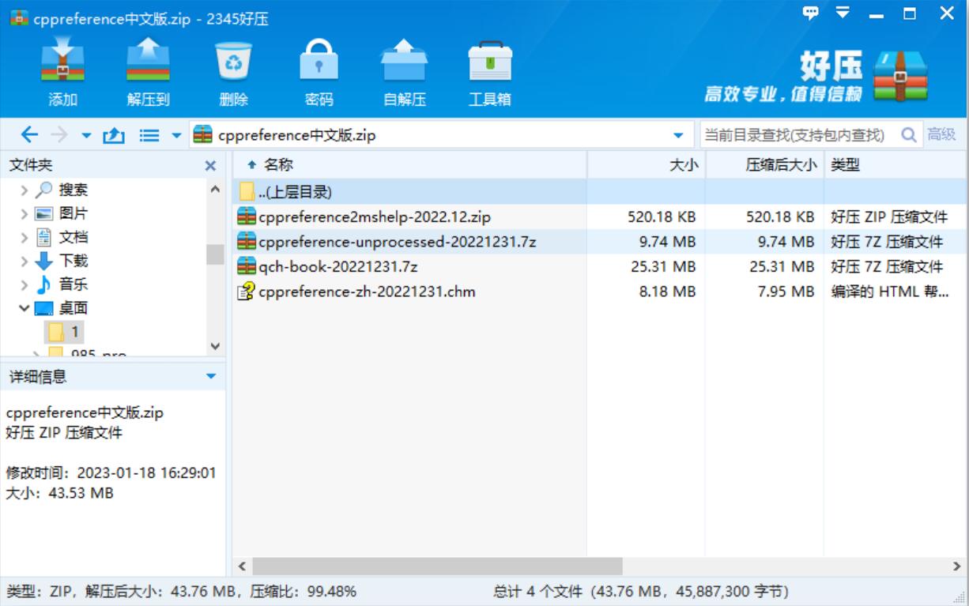The image size is (969, 606).
Task: Expand the 图片 tree node
Action: (x=25, y=214)
